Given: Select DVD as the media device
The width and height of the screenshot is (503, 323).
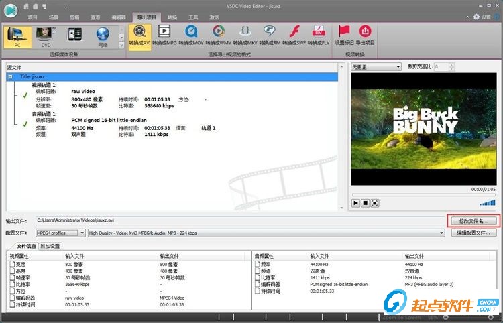Looking at the screenshot, I should coord(46,37).
